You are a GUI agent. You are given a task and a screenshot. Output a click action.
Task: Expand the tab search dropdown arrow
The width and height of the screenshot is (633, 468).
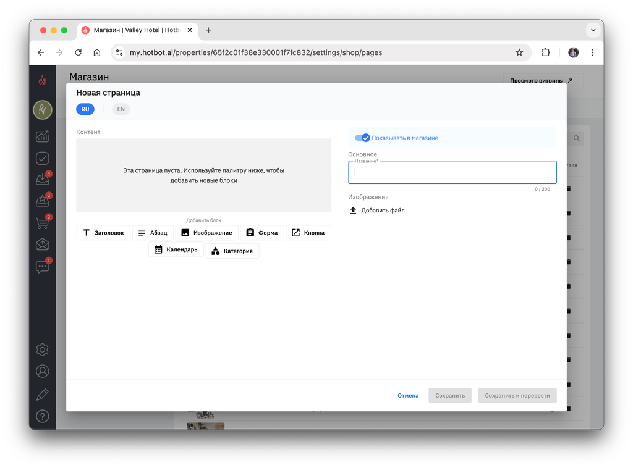593,30
